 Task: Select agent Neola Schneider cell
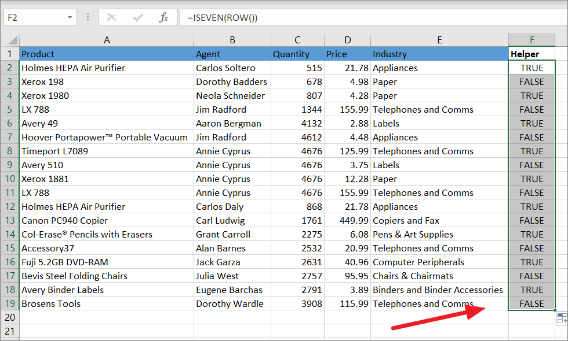tap(232, 96)
